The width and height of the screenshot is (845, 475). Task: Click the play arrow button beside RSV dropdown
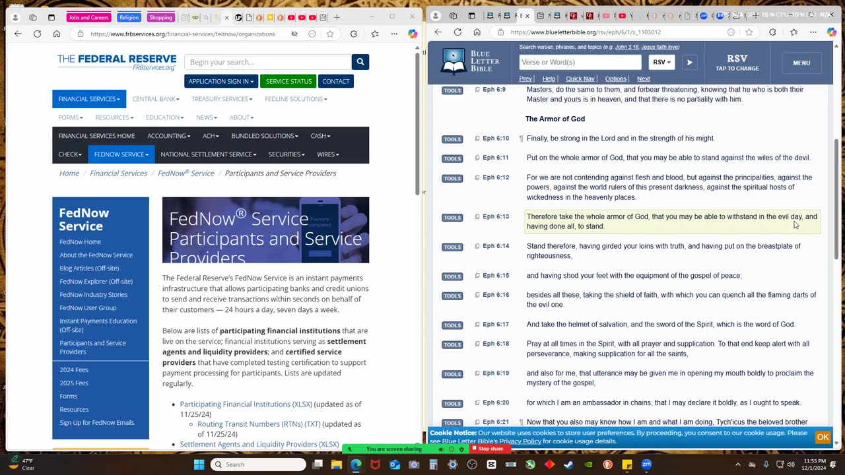(x=689, y=63)
